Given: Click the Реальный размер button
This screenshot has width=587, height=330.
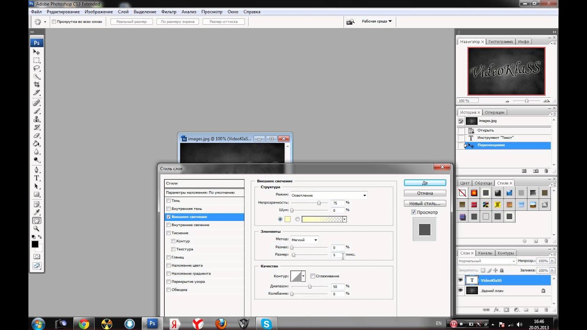Looking at the screenshot, I should (131, 22).
